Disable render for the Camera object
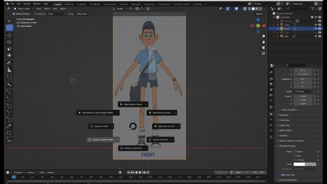327x184 pixels. [x=320, y=21]
